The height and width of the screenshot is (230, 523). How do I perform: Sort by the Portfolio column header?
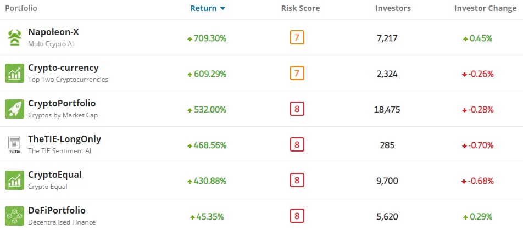21,9
